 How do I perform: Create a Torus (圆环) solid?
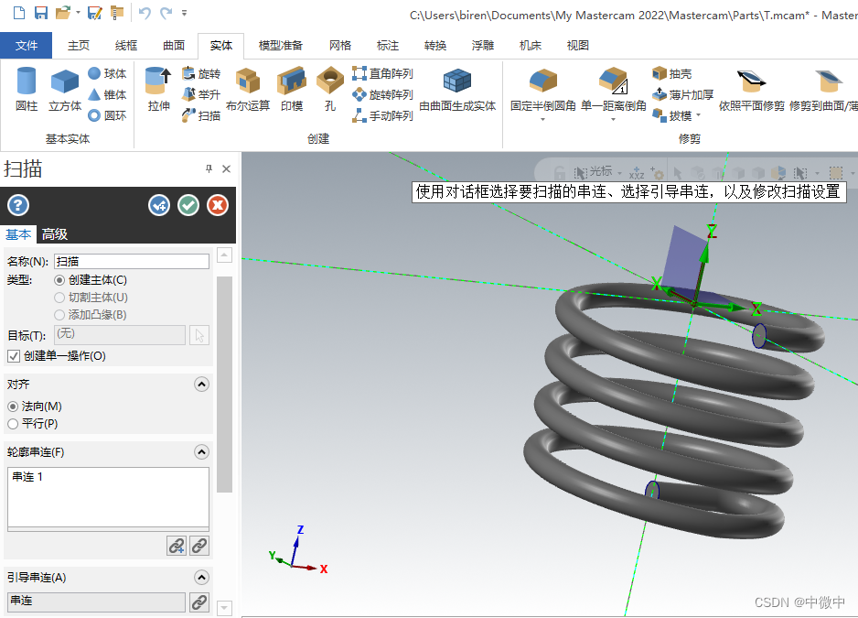coord(107,115)
